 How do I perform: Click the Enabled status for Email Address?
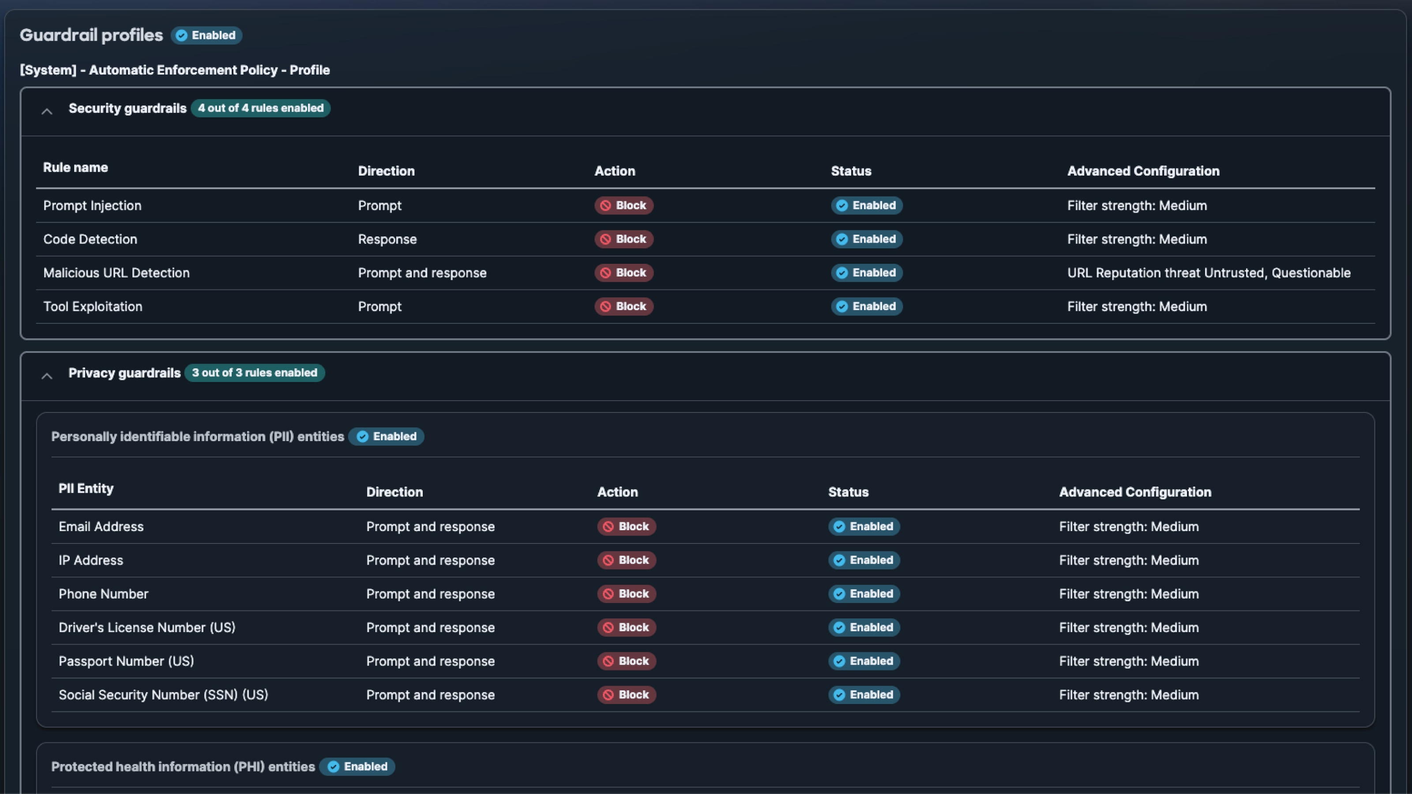tap(864, 527)
